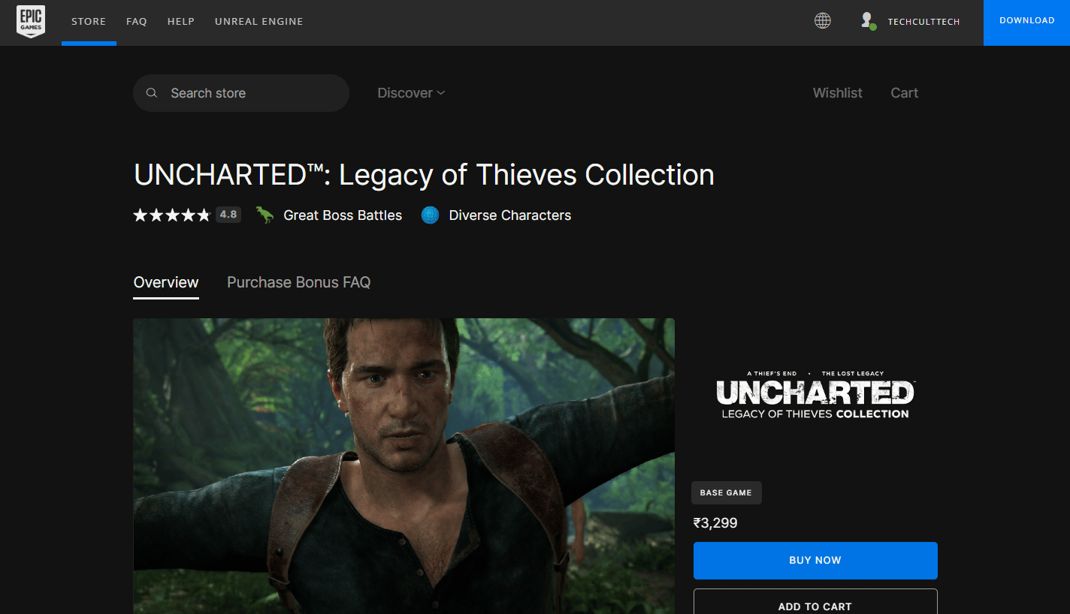Go to the Help page
Screen dimensions: 1070x614
181,22
